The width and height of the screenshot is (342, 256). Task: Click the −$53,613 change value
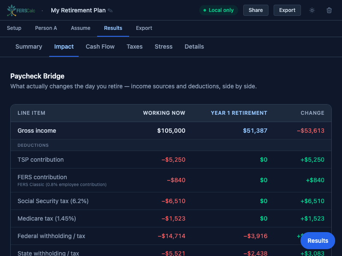click(311, 131)
